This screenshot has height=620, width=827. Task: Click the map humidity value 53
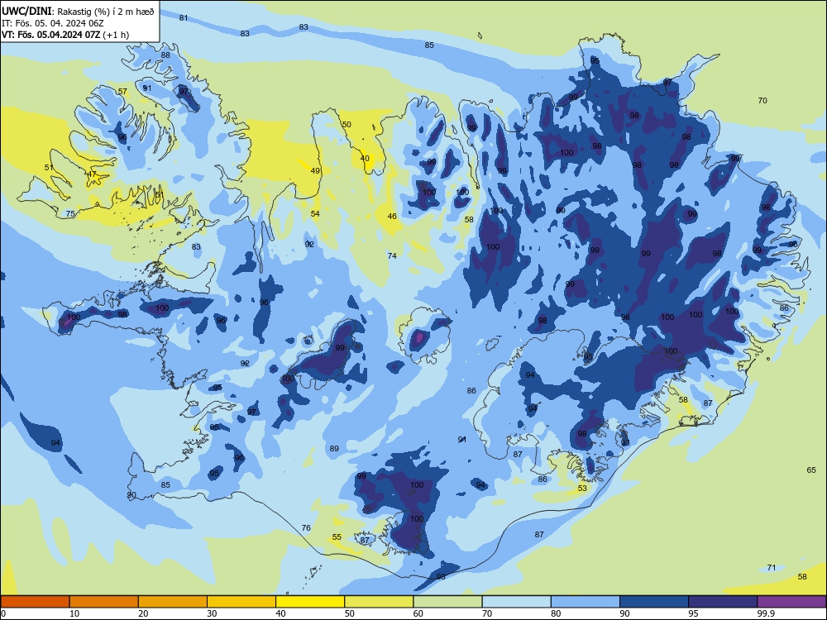coord(582,489)
